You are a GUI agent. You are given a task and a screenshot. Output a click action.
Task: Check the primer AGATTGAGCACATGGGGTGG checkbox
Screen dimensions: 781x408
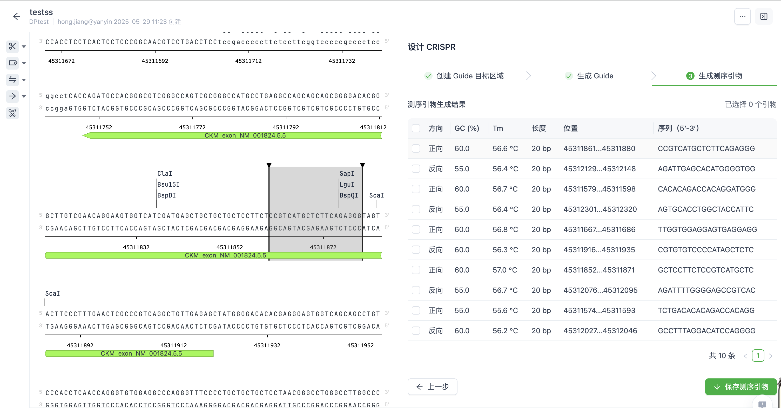[x=416, y=169]
